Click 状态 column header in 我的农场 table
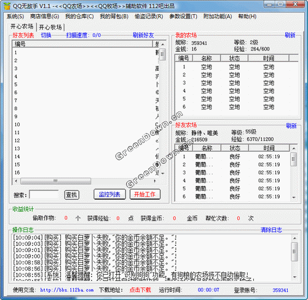 click(235, 59)
